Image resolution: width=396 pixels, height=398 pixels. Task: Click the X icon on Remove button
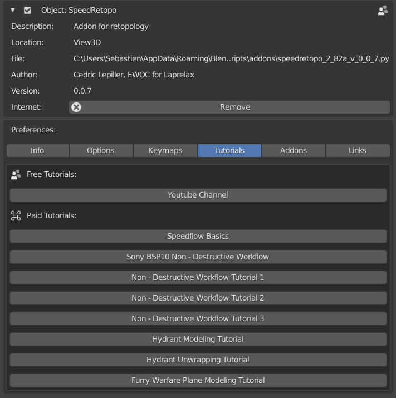76,107
